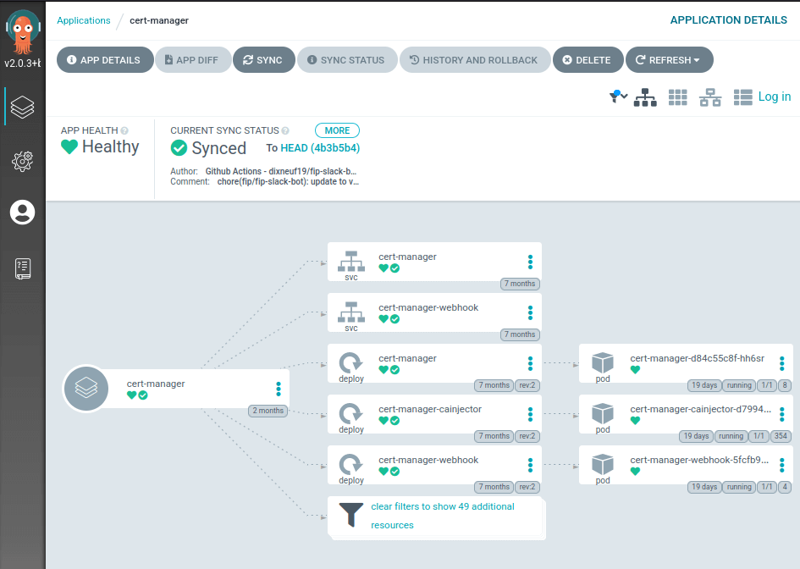
Task: Open menu for cert-manager deploy node
Action: coord(530,363)
